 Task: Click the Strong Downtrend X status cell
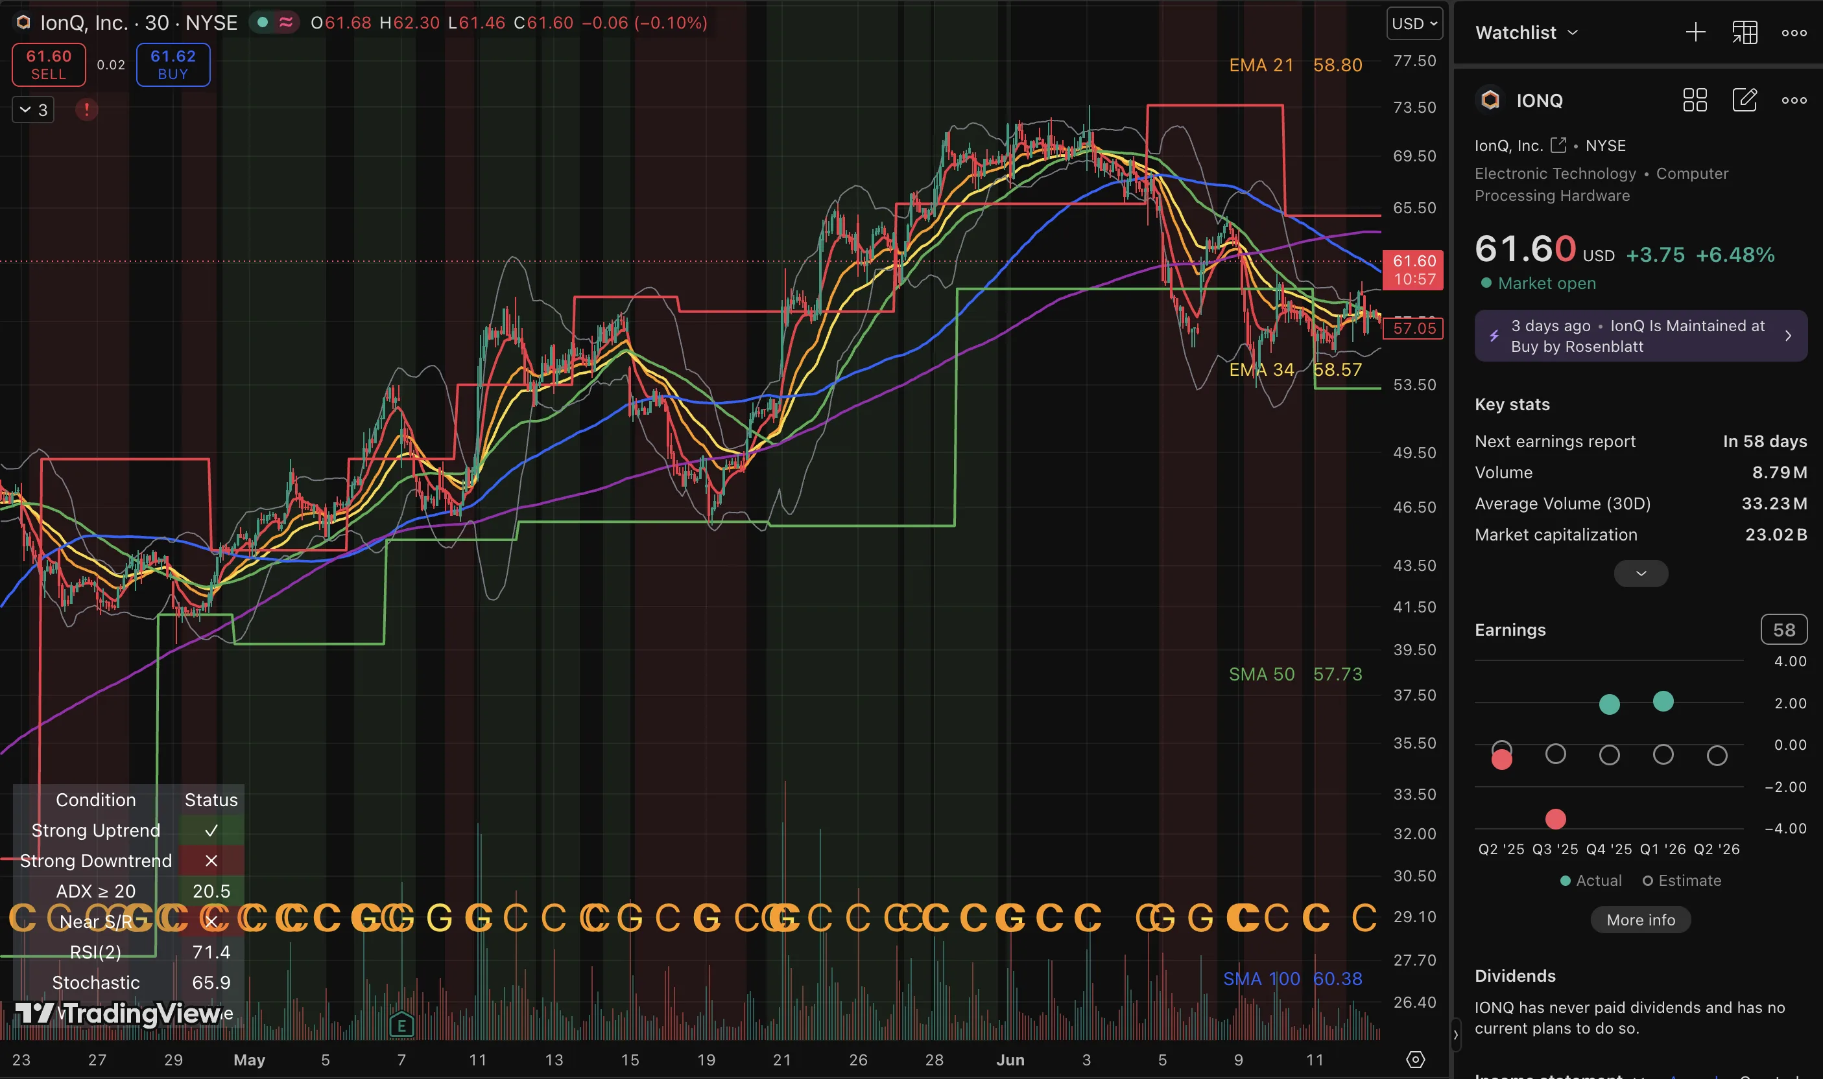coord(211,861)
